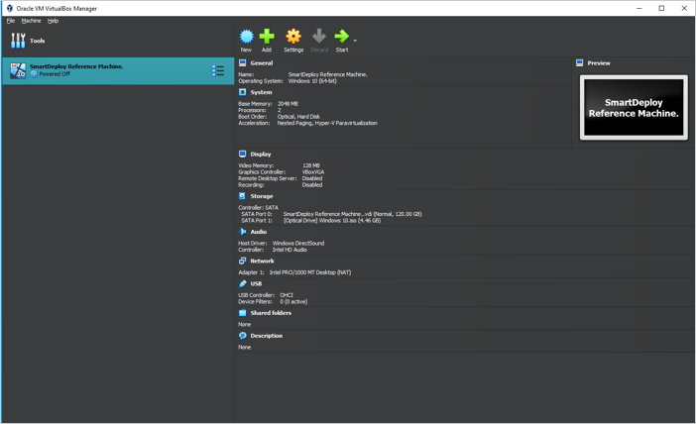Image resolution: width=696 pixels, height=424 pixels.
Task: Click the Remote Desktop Server Disabled value
Action: coord(312,178)
